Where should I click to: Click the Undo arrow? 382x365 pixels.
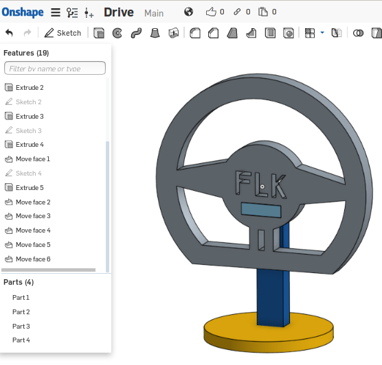(x=9, y=33)
